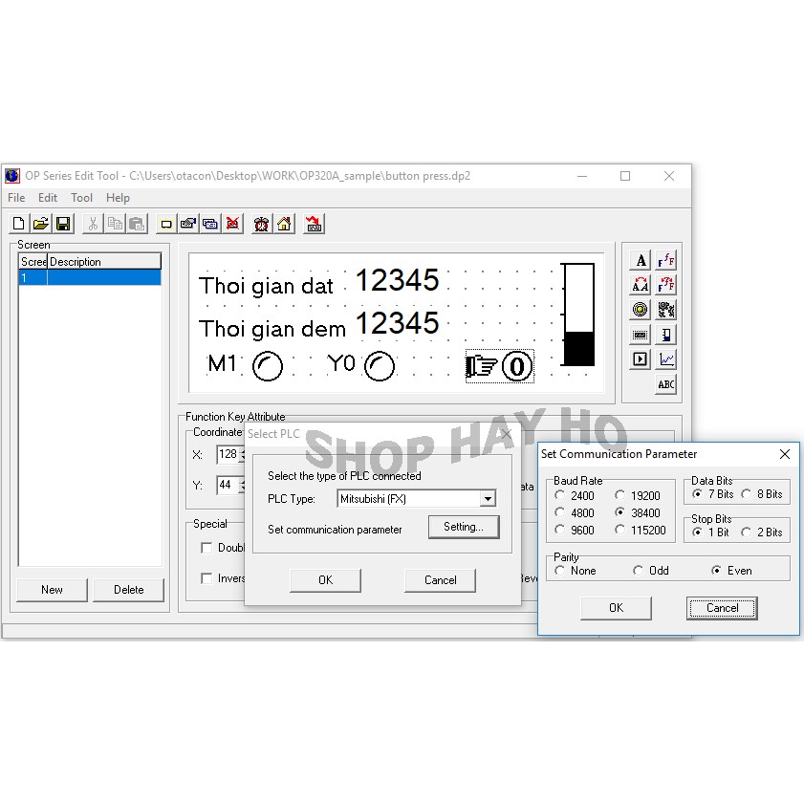Viewport: 804px width, 804px height.
Task: Select the static Text tool
Action: click(640, 260)
